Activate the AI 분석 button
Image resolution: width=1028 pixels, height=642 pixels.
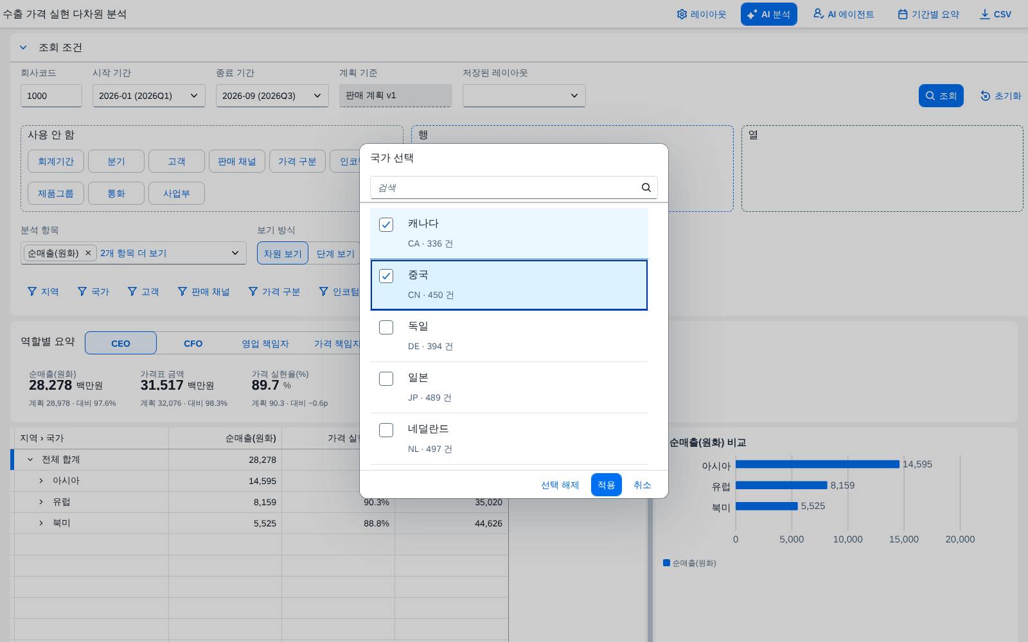pyautogui.click(x=768, y=14)
